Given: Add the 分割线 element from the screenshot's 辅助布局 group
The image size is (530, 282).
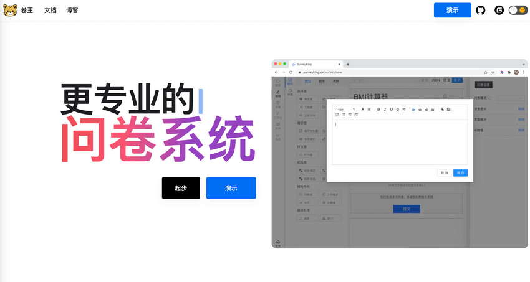Looking at the screenshot, I should [330, 203].
